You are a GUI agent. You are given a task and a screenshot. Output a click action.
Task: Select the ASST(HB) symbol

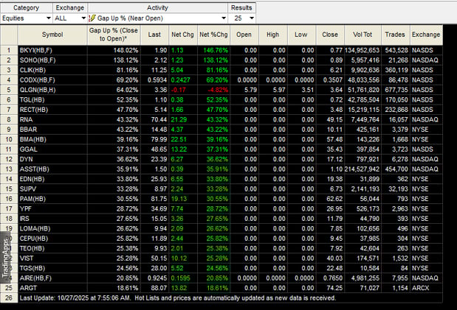pyautogui.click(x=35, y=169)
